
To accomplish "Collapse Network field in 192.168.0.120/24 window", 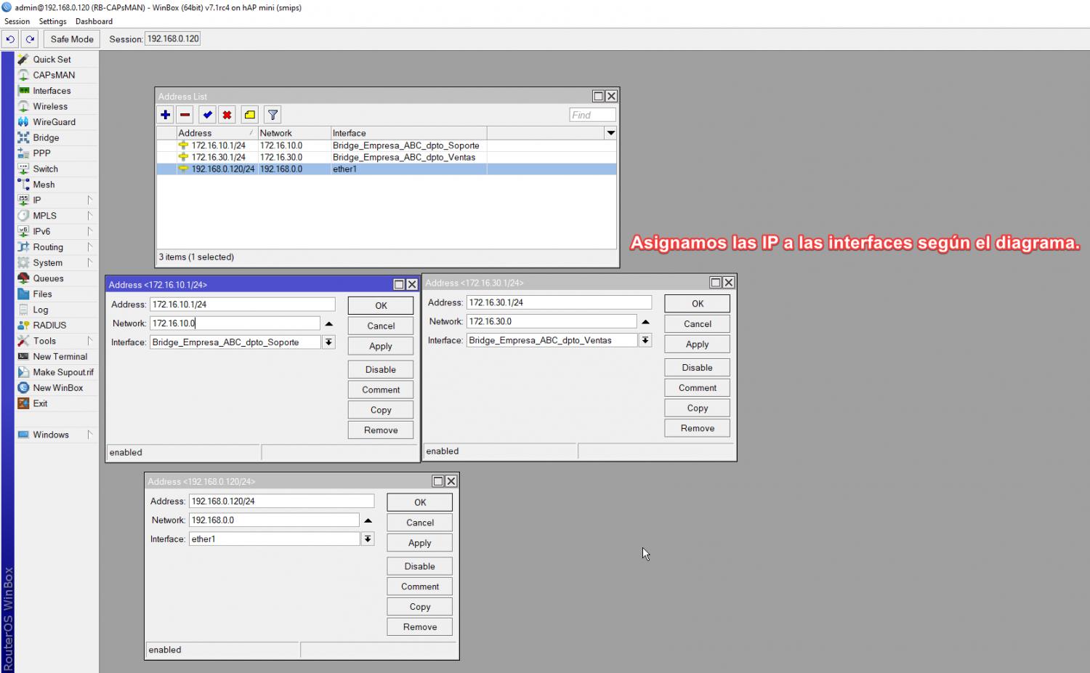I will click(368, 520).
